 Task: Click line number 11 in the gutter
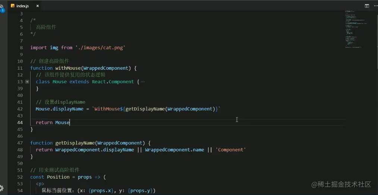pyautogui.click(x=20, y=68)
